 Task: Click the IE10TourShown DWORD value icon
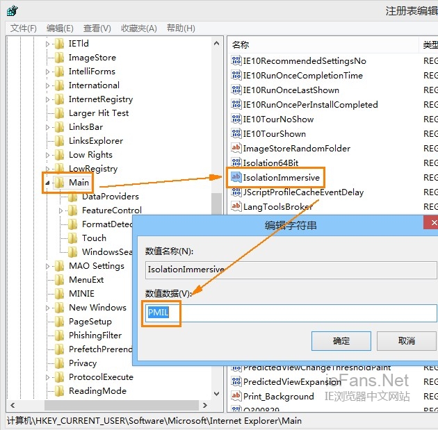[x=236, y=134]
